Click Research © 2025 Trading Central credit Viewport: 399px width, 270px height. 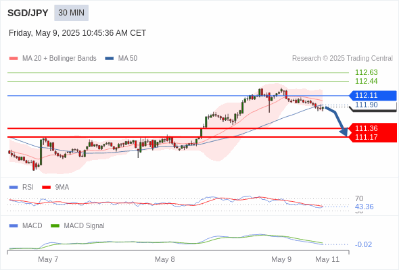[x=342, y=59]
